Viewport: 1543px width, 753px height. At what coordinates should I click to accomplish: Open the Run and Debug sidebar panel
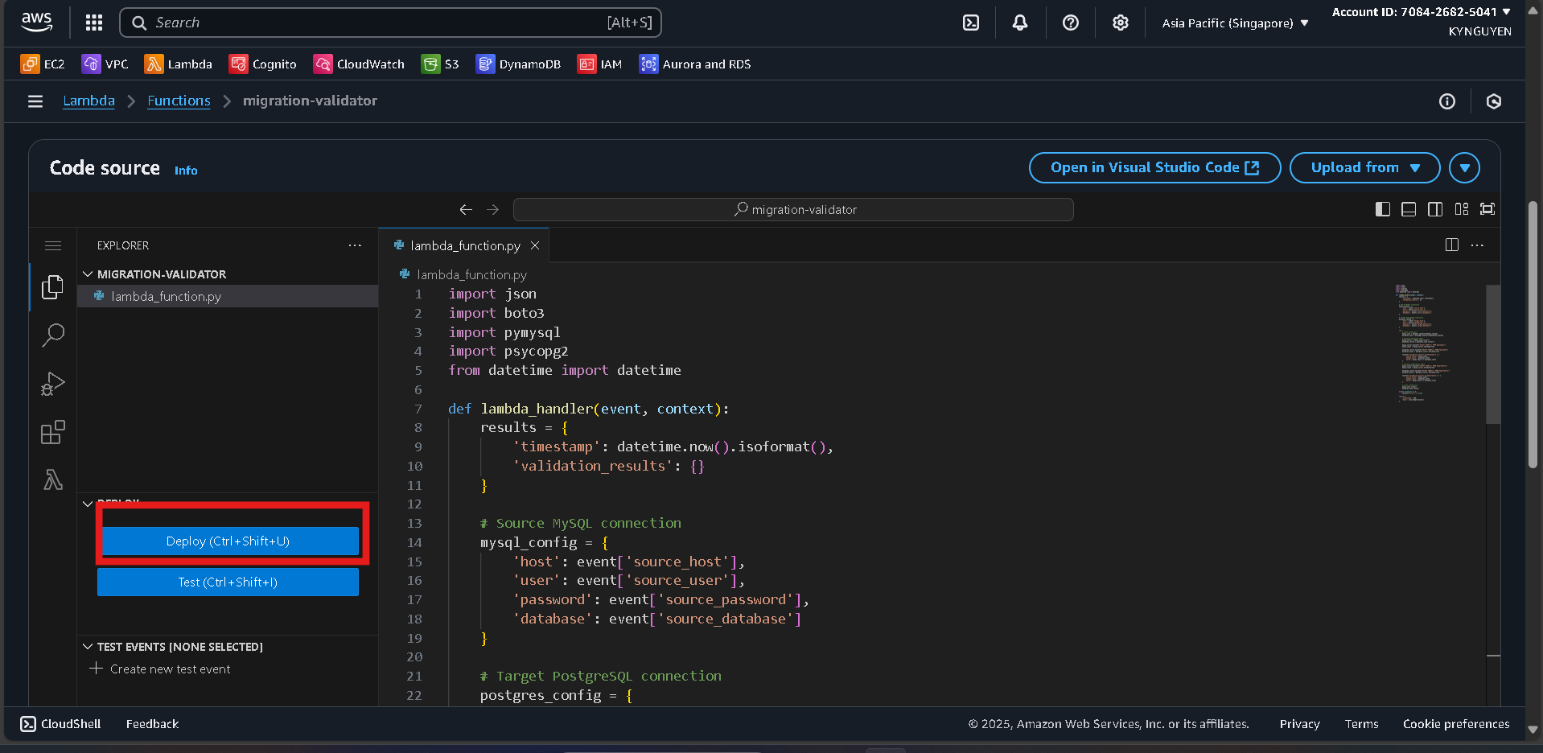pyautogui.click(x=52, y=384)
